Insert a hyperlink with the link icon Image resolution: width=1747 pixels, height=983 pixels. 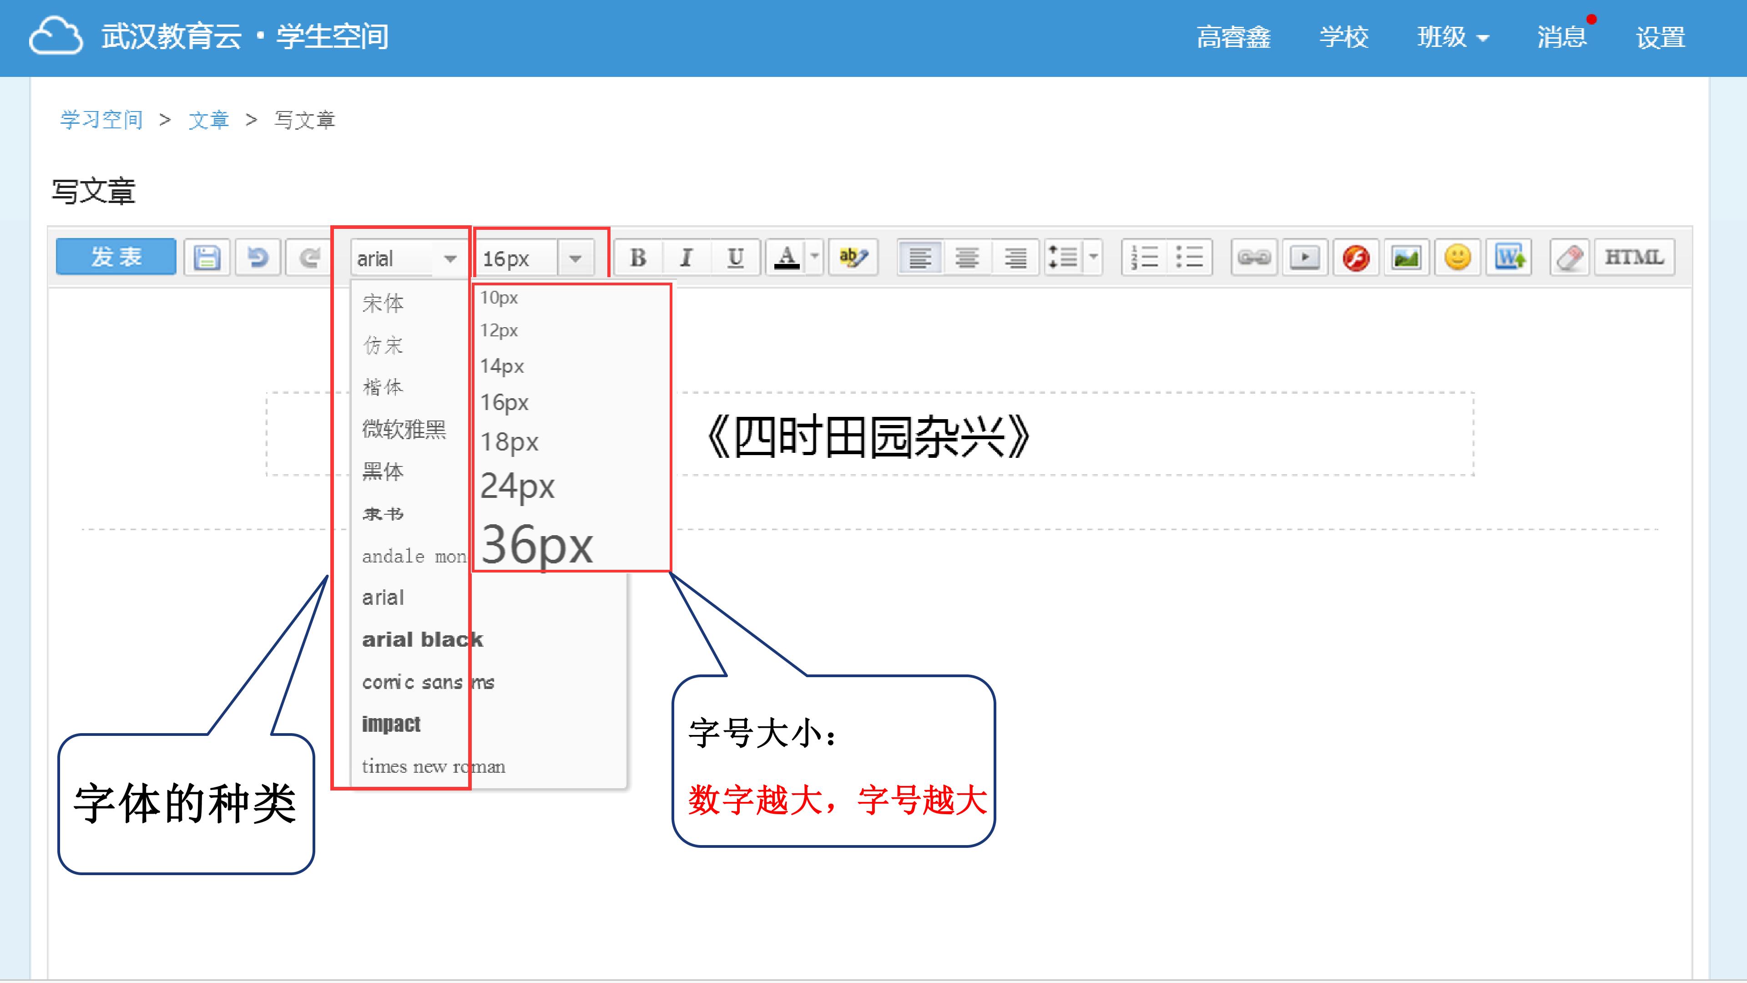[1254, 258]
